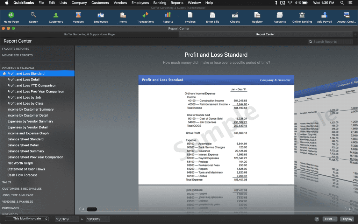The height and width of the screenshot is (224, 358).
Task: Click the AirPlay display icon in the menu bar
Action: click(x=282, y=3)
